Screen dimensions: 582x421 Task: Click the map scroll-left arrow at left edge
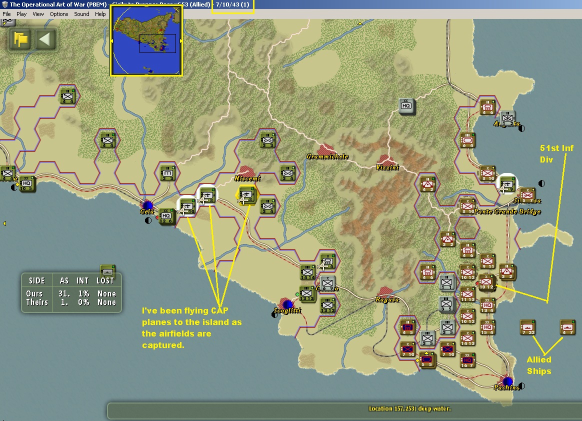[4, 223]
